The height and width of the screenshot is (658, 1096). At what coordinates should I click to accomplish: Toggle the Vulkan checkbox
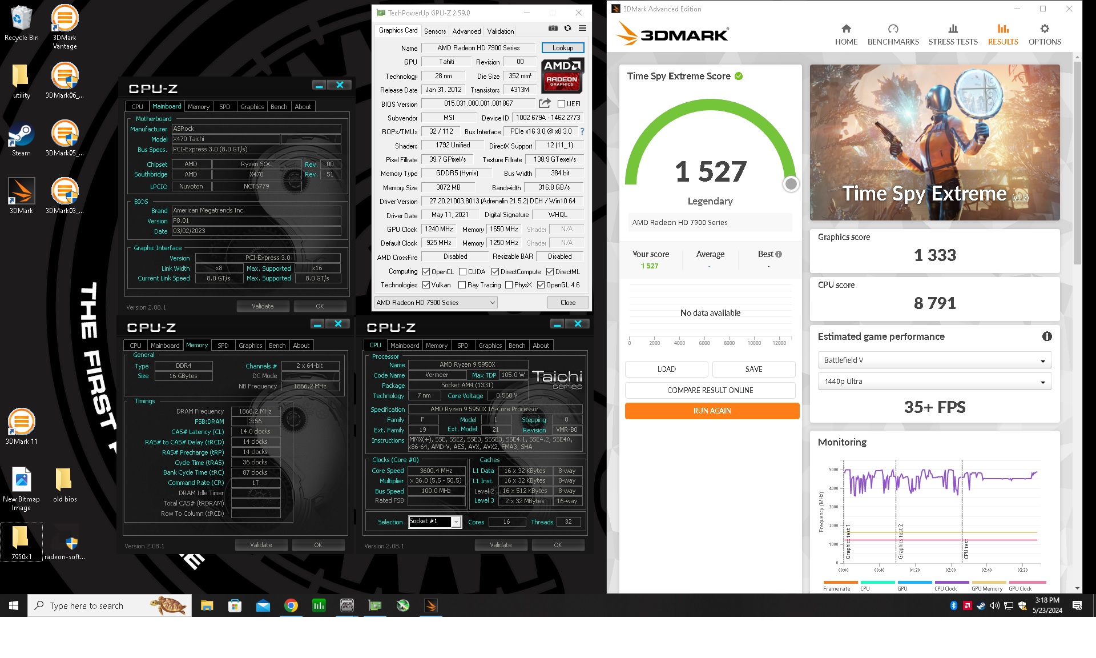point(426,285)
